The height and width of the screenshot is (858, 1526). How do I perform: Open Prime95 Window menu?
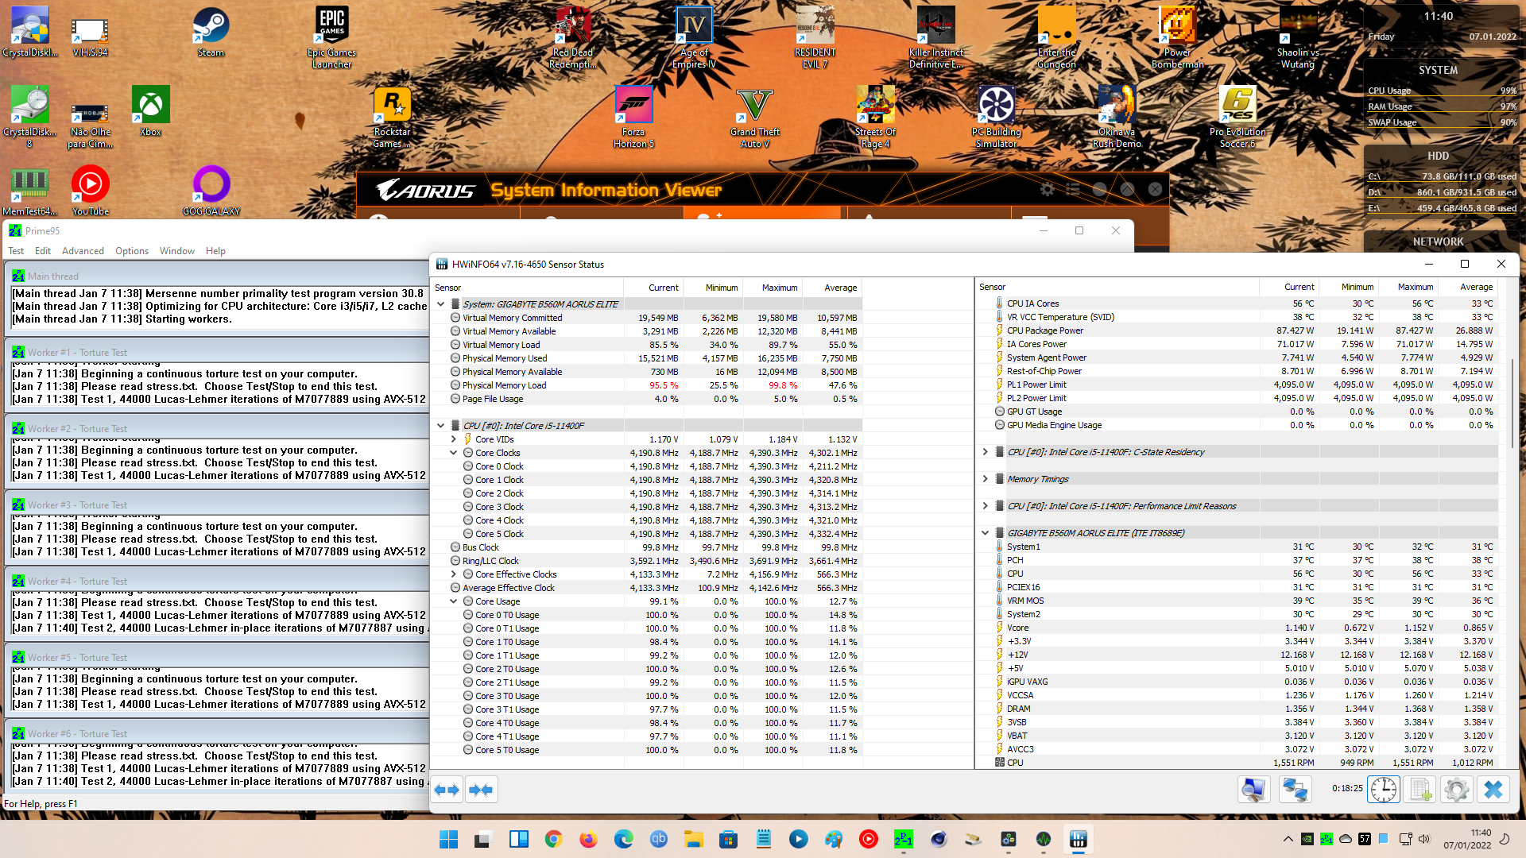point(176,251)
